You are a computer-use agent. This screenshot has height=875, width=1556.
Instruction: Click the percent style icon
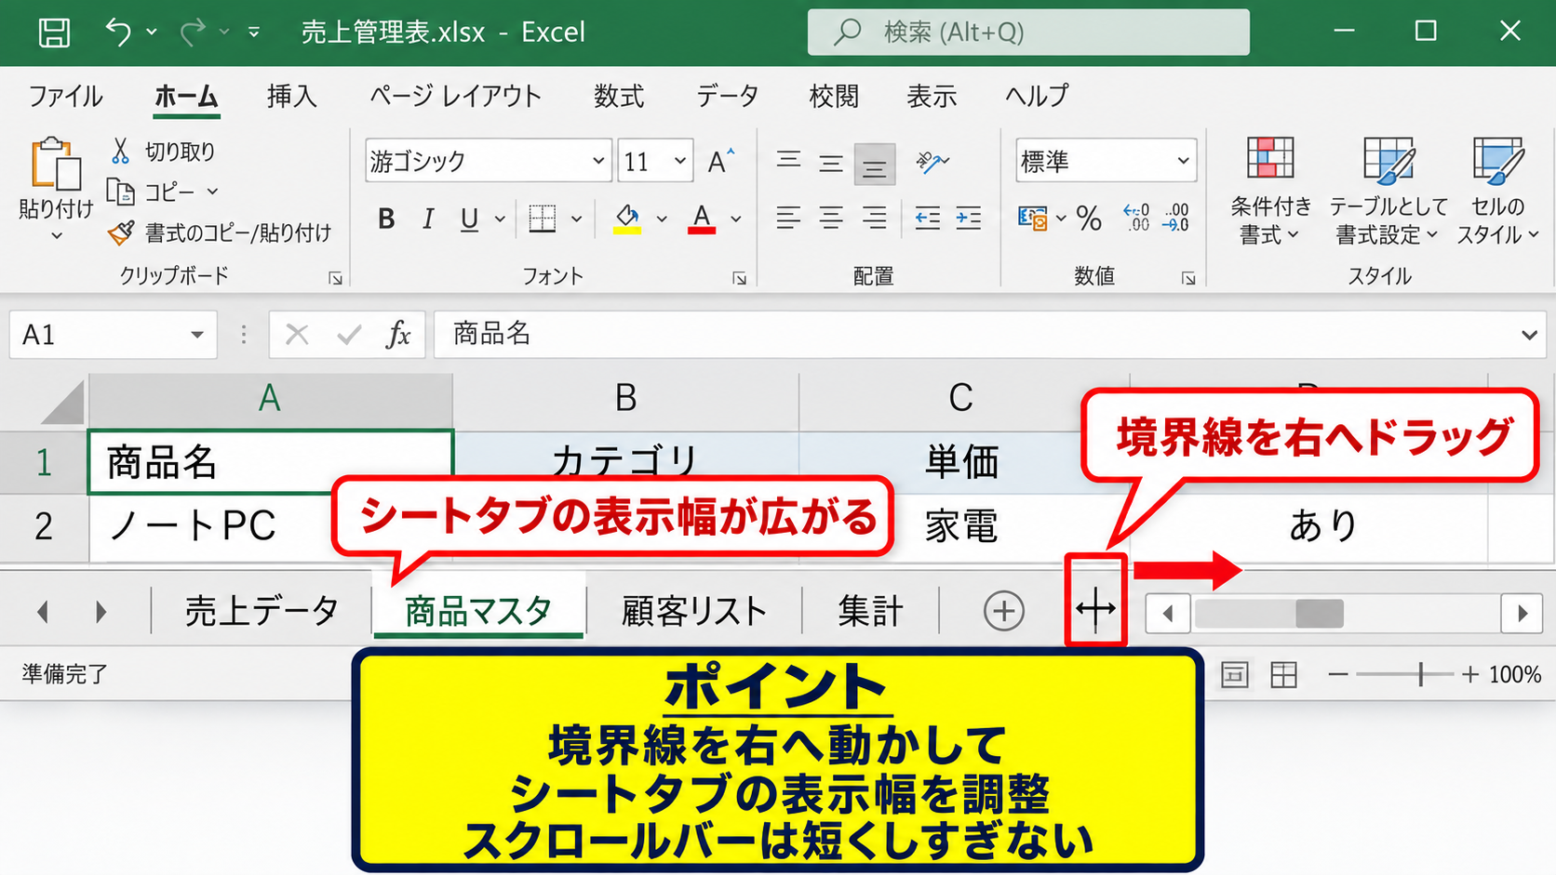click(1089, 219)
